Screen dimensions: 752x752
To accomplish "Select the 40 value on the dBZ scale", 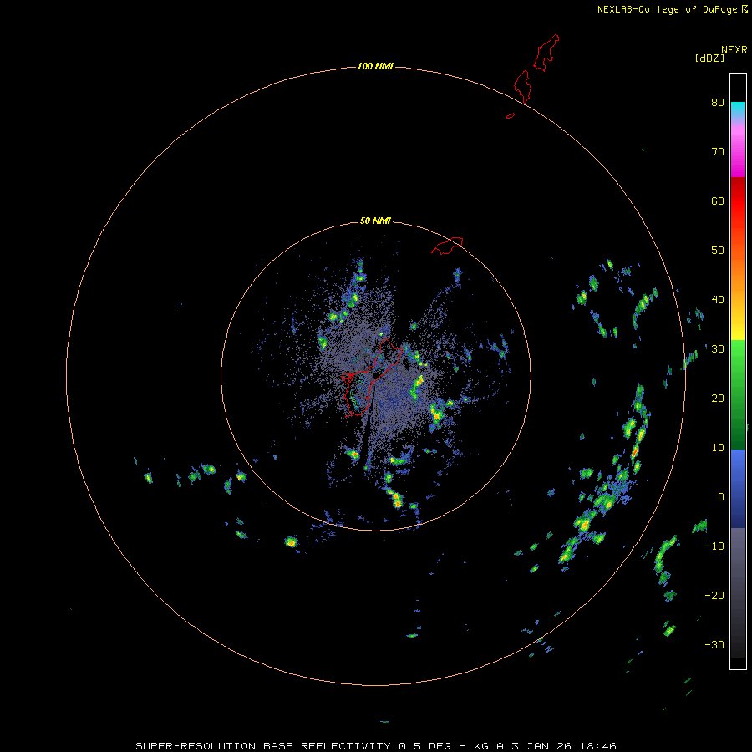I will (718, 300).
